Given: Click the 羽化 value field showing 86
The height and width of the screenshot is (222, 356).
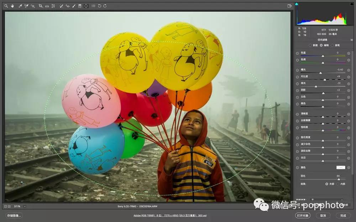Looking at the screenshot, I should coord(338,176).
